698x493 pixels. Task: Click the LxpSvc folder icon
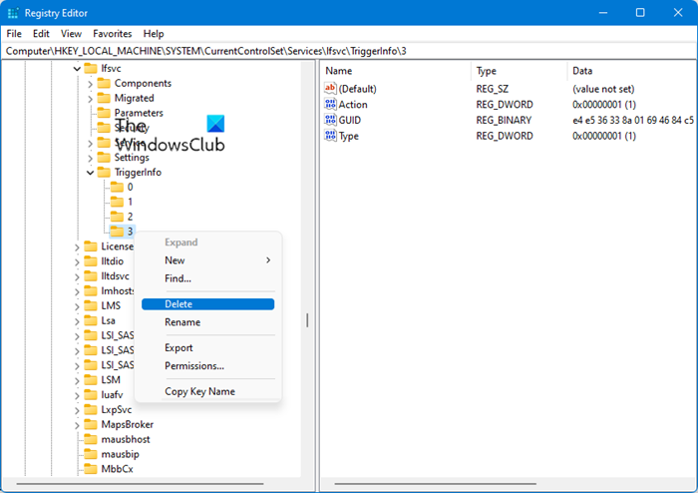coord(91,409)
